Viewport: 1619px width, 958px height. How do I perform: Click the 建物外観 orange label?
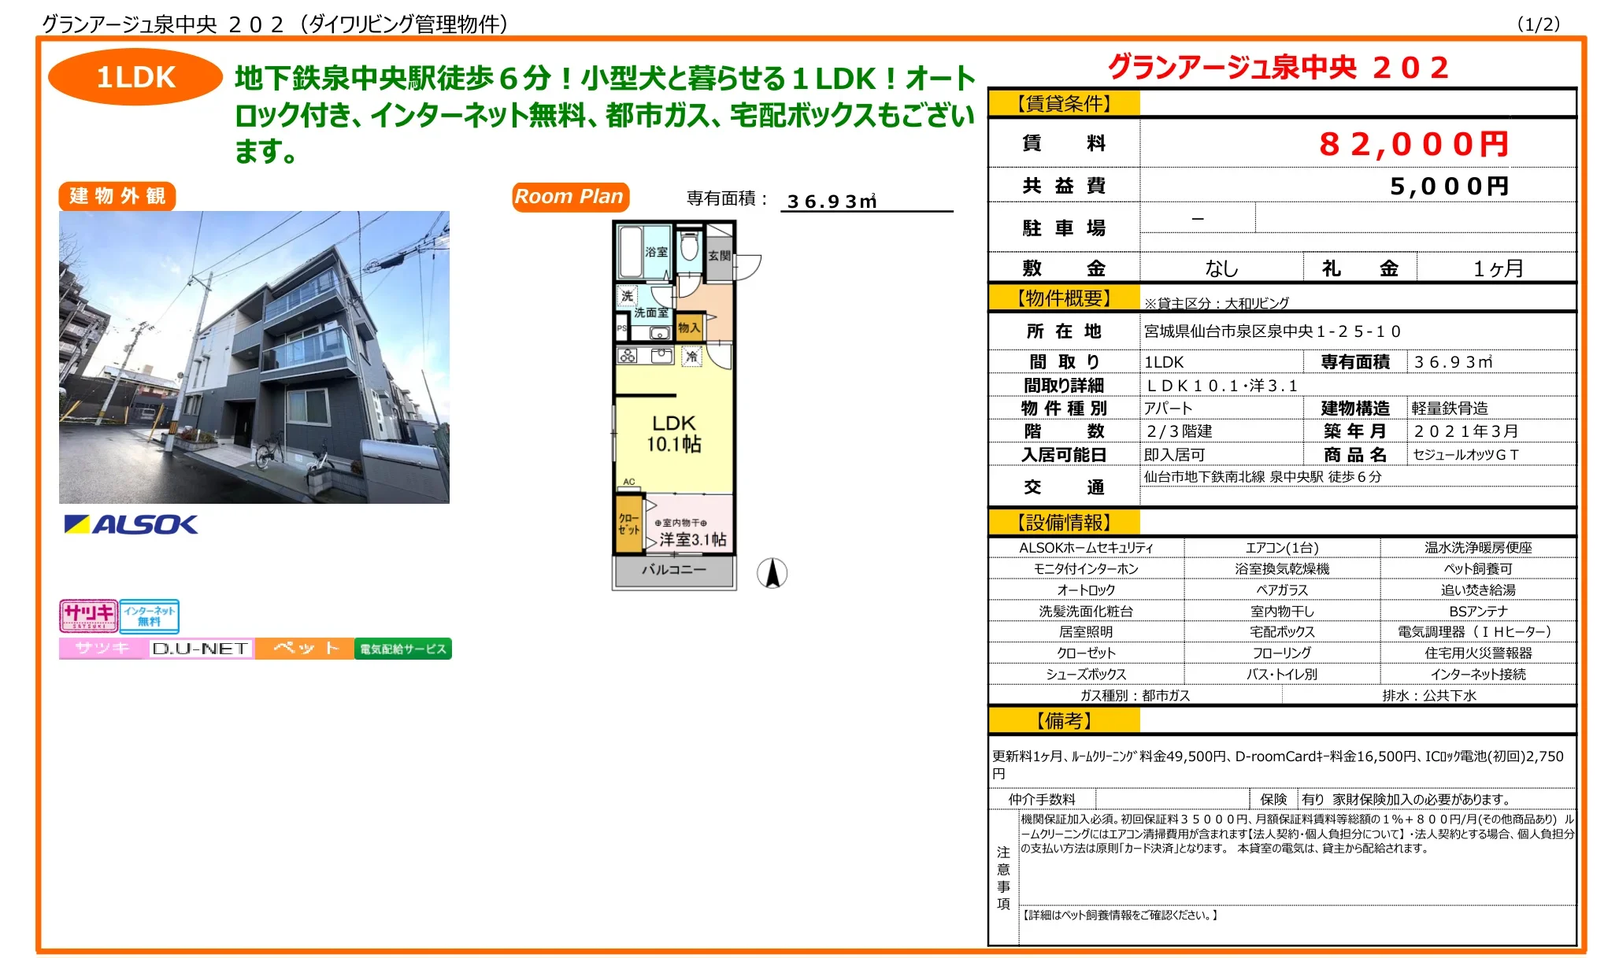(x=117, y=196)
